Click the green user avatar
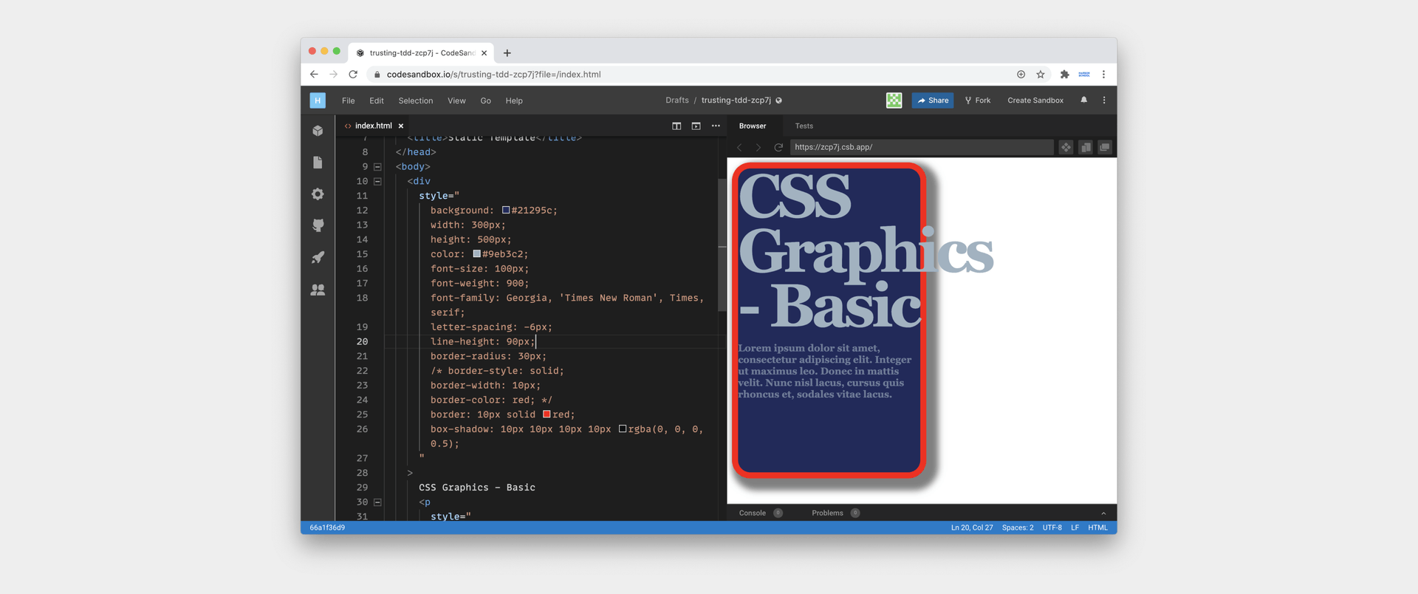This screenshot has height=594, width=1418. [894, 100]
